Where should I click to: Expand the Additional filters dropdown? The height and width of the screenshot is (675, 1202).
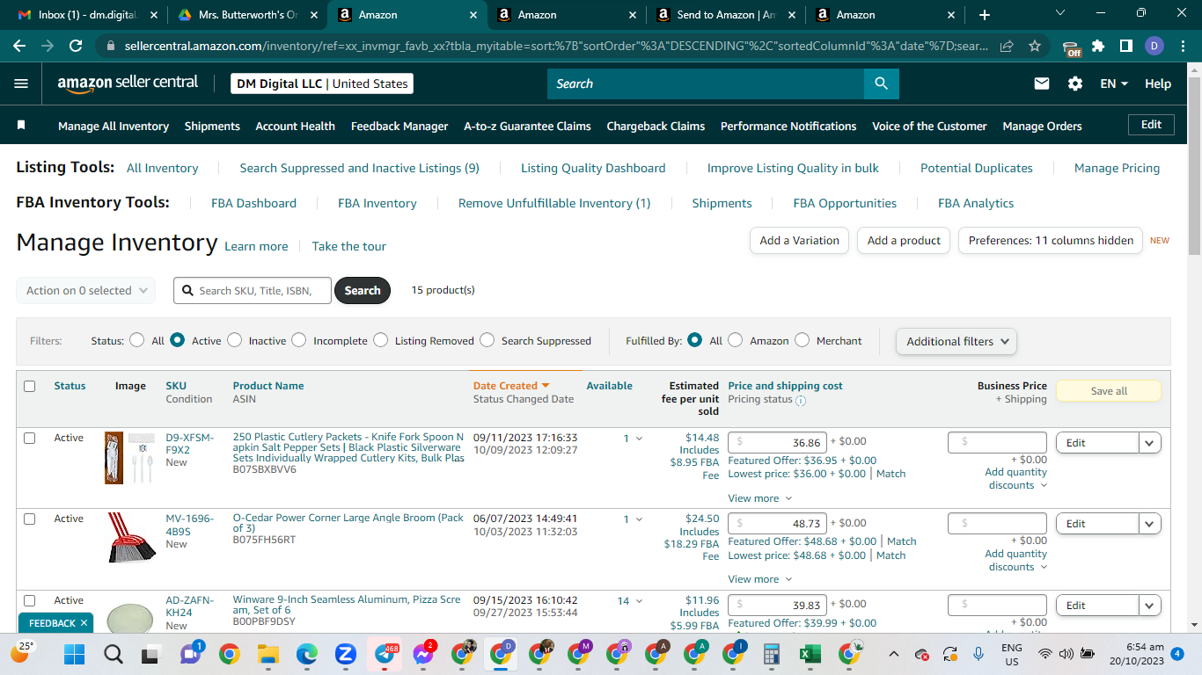[956, 341]
